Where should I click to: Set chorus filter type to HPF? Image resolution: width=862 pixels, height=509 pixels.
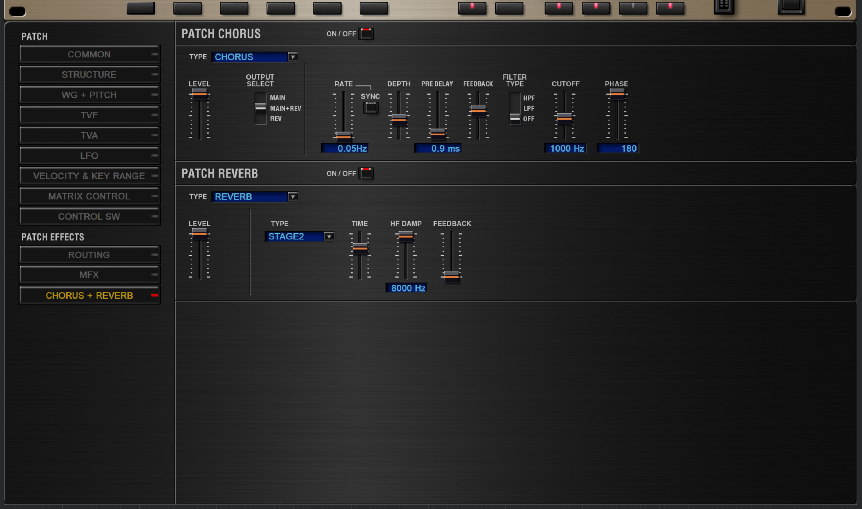coord(515,98)
